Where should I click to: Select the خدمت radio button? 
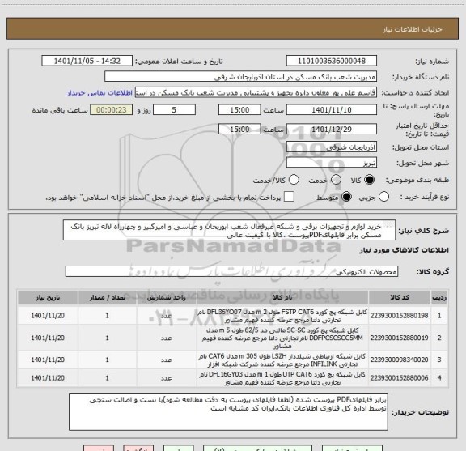[336, 180]
